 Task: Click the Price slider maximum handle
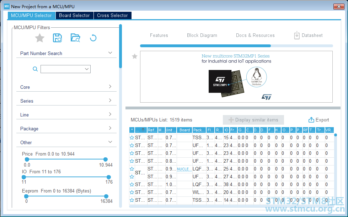pos(106,159)
